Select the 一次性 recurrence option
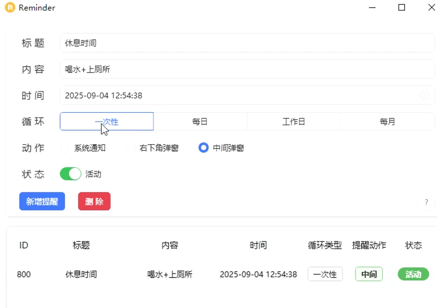Screen dimensions: 437x308 point(106,121)
